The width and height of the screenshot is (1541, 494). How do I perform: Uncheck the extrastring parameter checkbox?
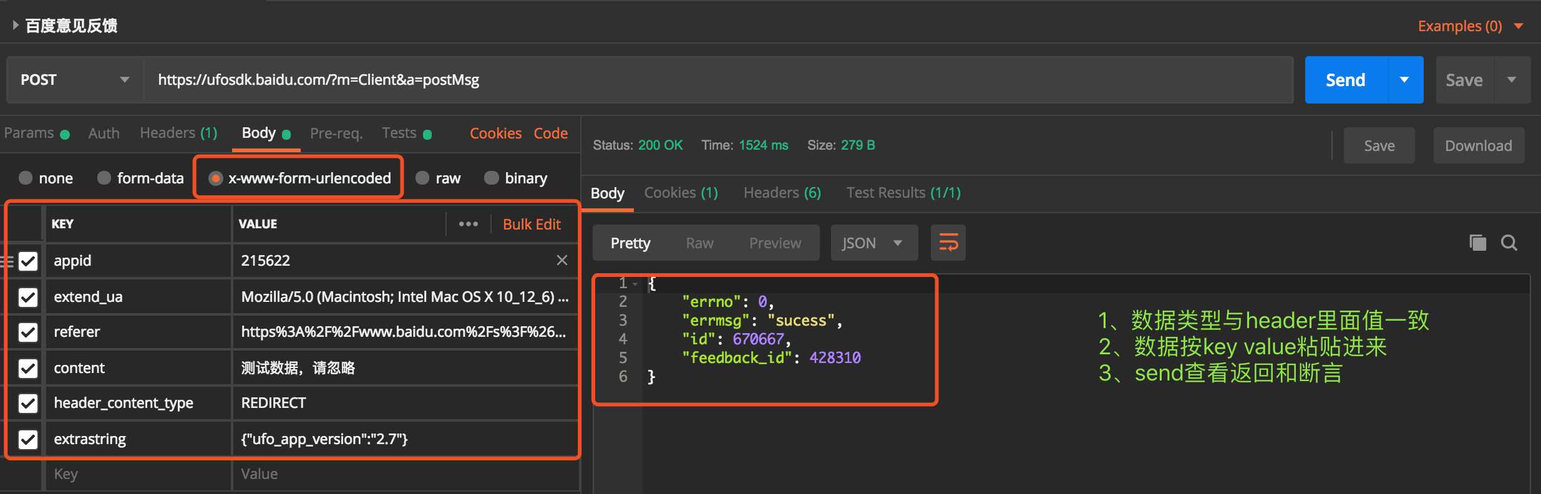point(28,439)
